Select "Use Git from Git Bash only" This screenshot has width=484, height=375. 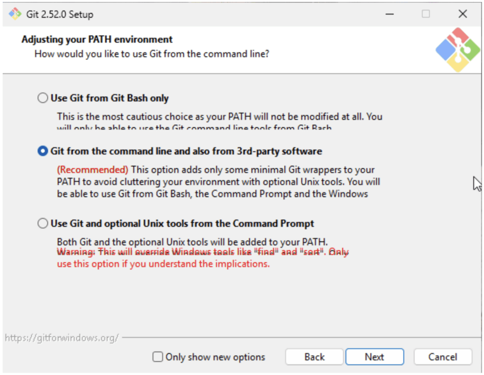click(43, 98)
